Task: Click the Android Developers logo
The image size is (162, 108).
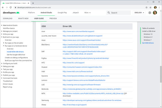Action: pos(11,12)
